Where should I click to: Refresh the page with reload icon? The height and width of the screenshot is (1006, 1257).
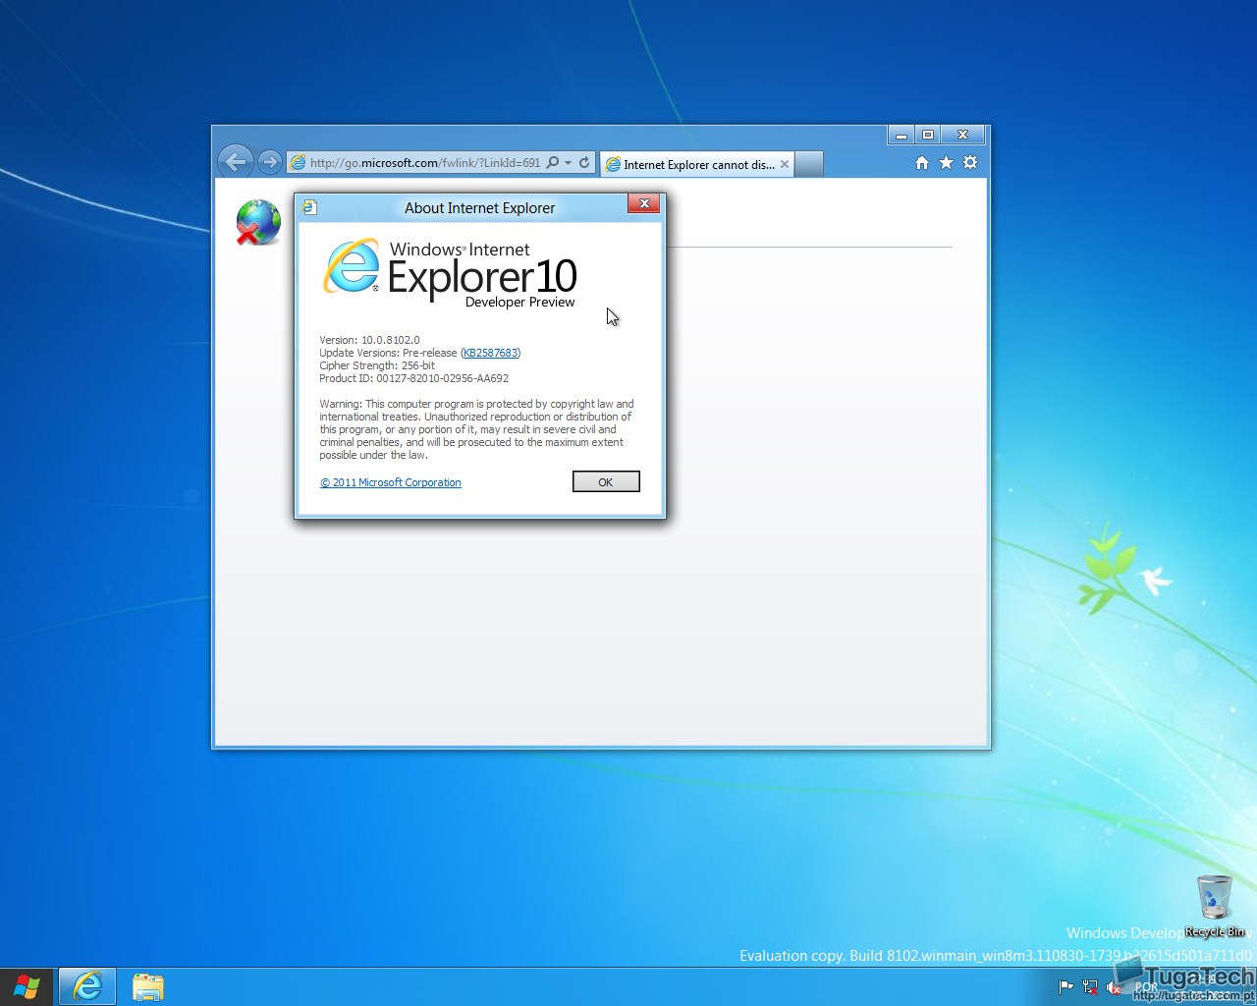point(585,162)
